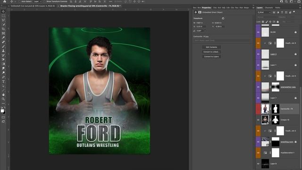
Task: Select the Zoom tool
Action: click(x=3, y=99)
